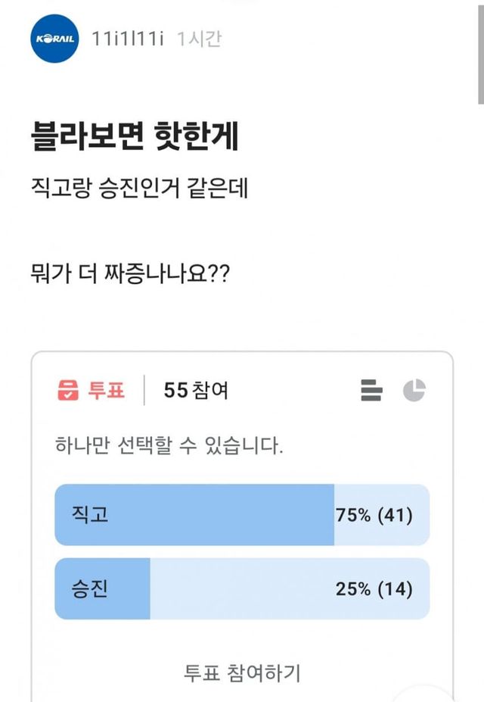Click the filled blue portion of 직고 bar
484x702 pixels.
tap(227, 515)
